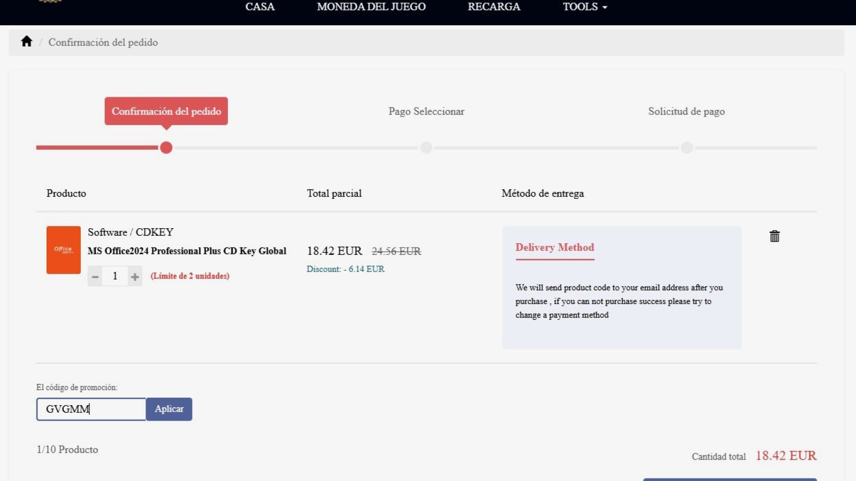Click the 18.42 EUR subtotal price

pos(334,251)
